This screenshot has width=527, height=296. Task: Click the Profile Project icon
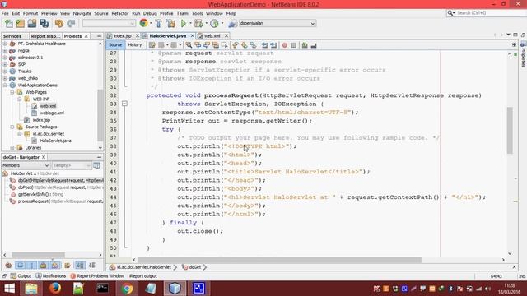point(214,23)
